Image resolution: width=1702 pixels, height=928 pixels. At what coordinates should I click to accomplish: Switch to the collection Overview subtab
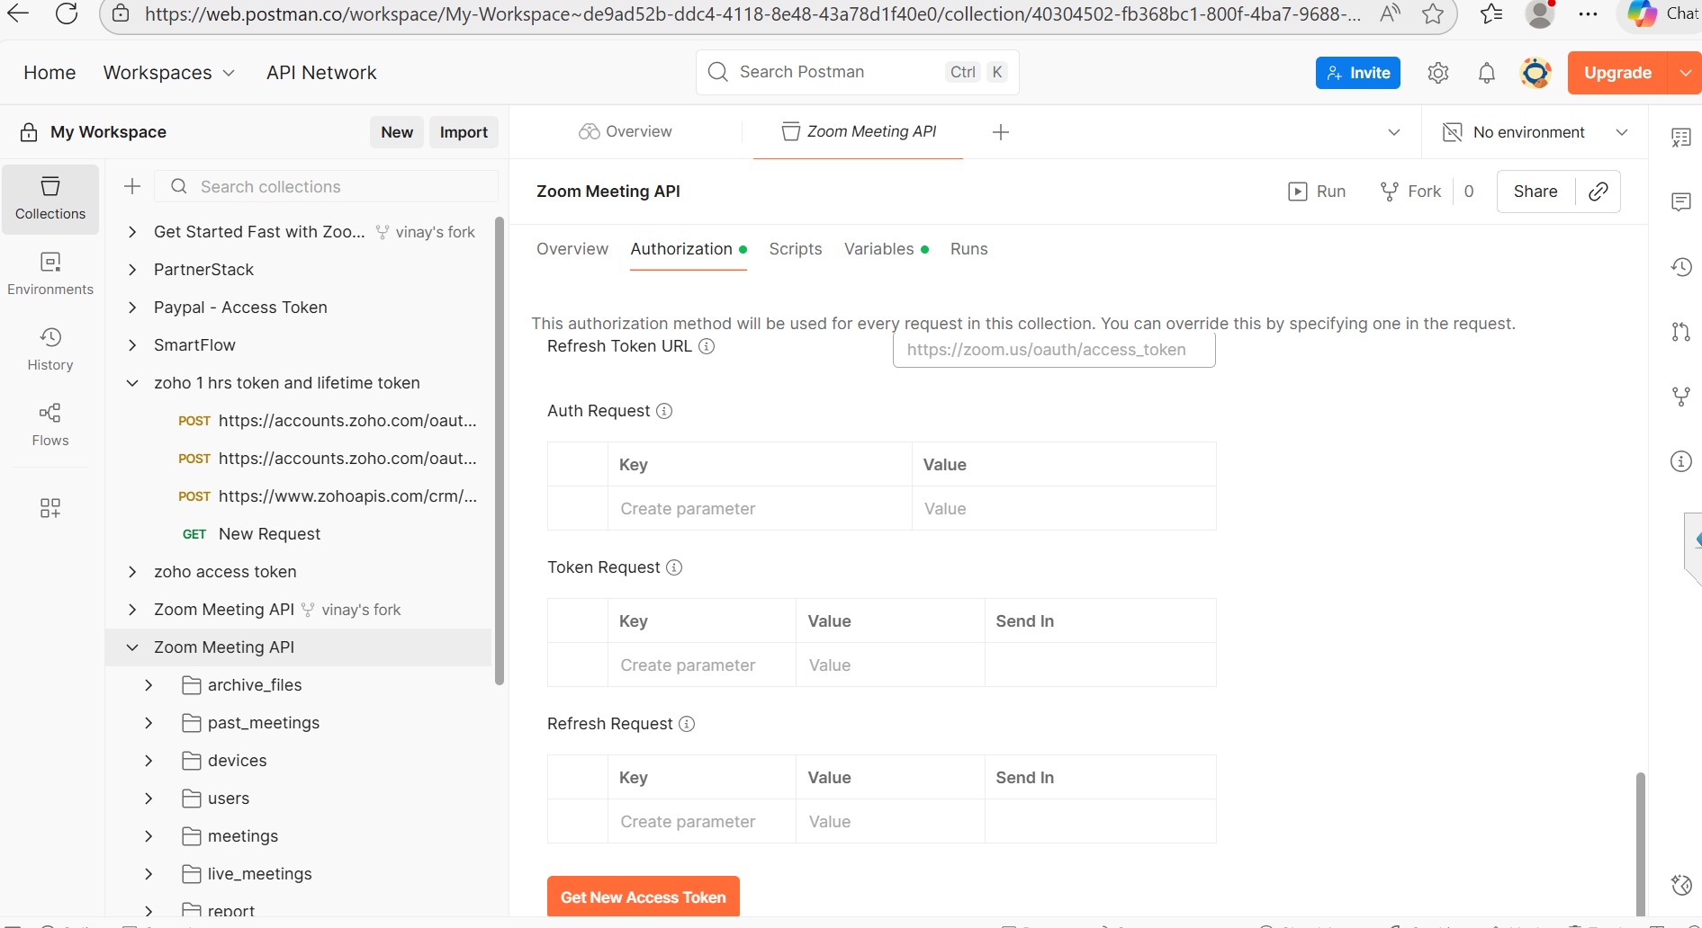point(572,249)
